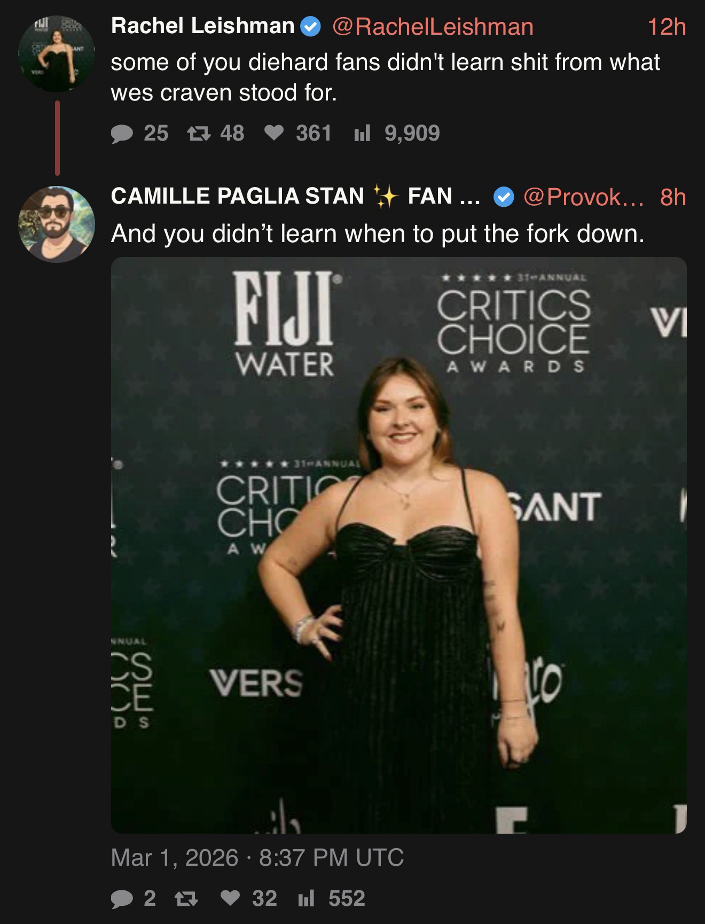This screenshot has height=924, width=705.
Task: Open the cartoon avatar of the reply author
Action: coord(57,224)
